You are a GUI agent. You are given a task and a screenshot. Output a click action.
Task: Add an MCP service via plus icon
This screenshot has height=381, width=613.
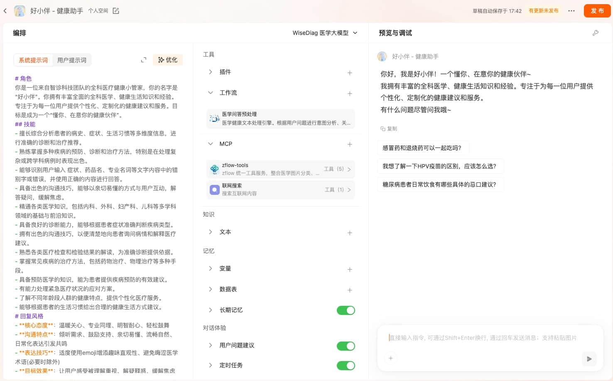click(350, 144)
